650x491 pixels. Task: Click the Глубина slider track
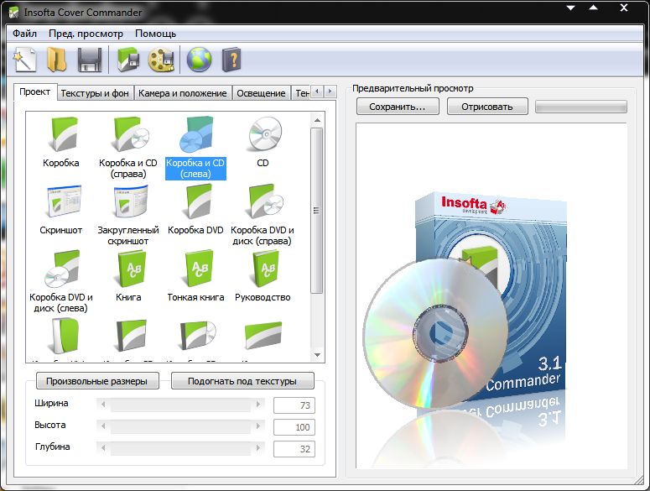tap(180, 448)
